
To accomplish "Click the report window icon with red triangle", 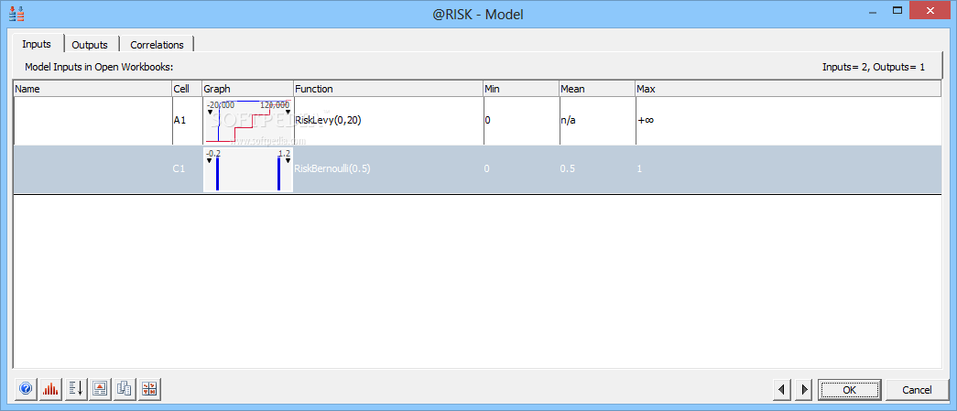I will [101, 389].
